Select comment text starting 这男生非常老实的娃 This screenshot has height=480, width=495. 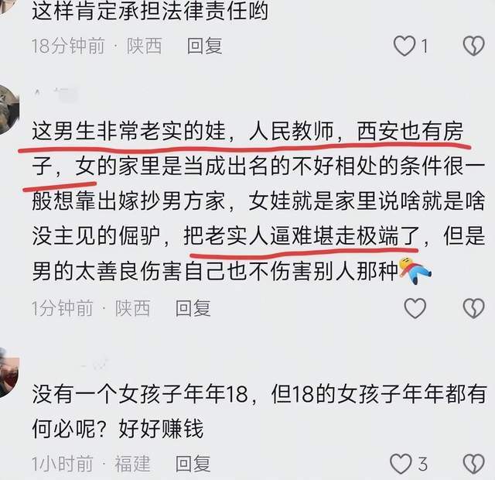tap(258, 201)
